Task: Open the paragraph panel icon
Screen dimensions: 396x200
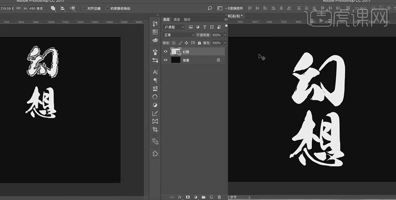Action: point(155,80)
